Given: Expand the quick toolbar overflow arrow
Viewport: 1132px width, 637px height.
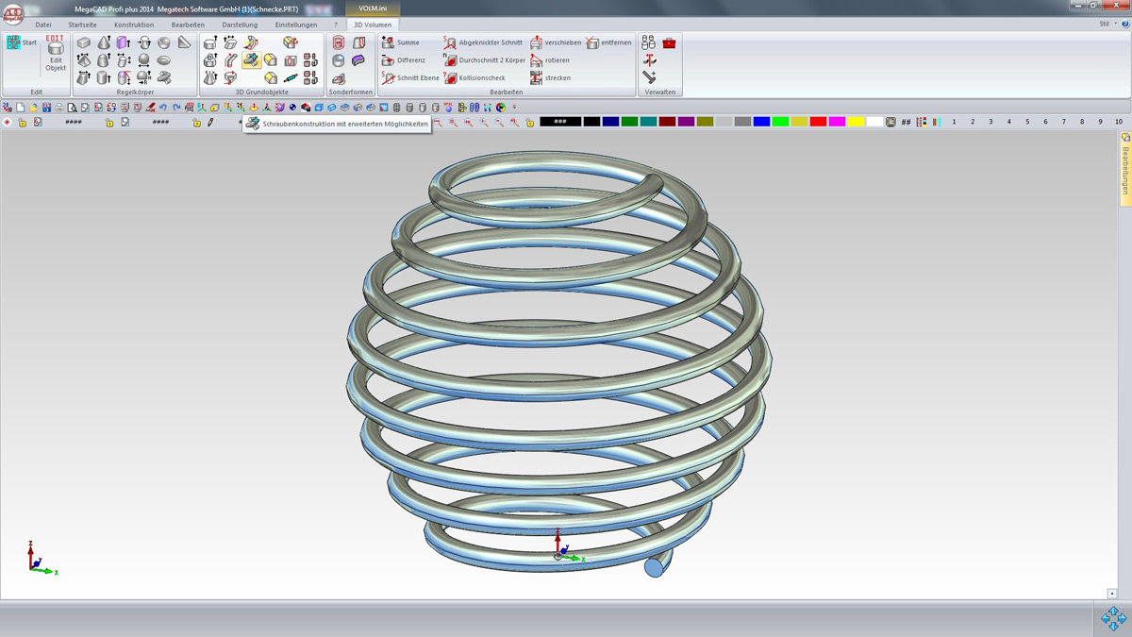Looking at the screenshot, I should click(x=514, y=108).
